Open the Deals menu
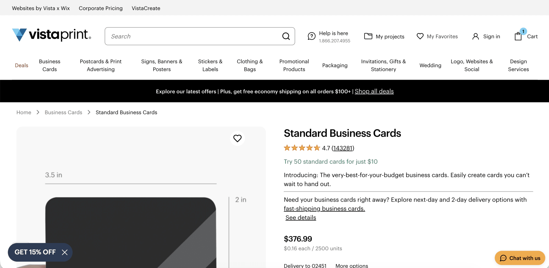The width and height of the screenshot is (549, 268). pyautogui.click(x=22, y=65)
